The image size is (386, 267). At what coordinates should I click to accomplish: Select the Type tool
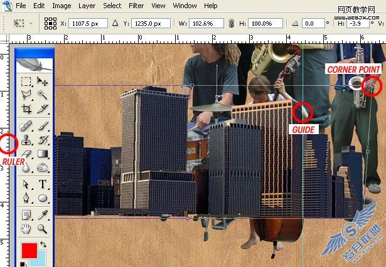pos(43,184)
